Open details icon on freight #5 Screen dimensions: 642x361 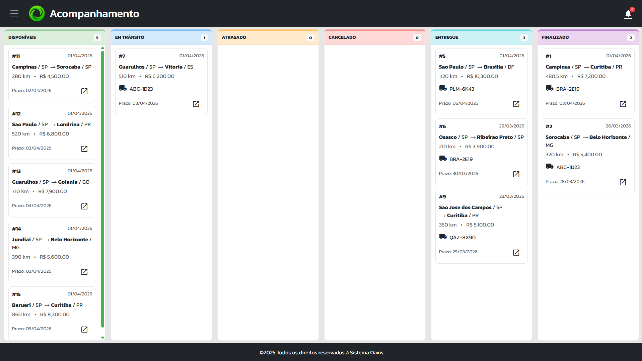(516, 104)
